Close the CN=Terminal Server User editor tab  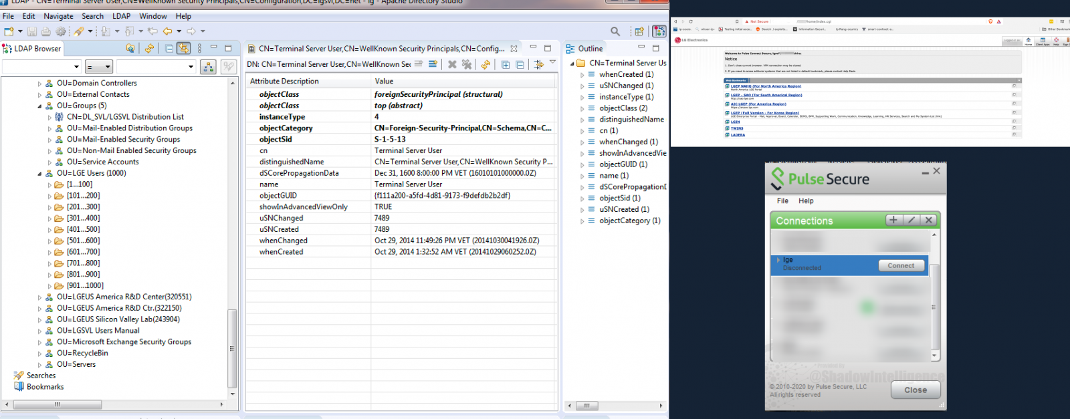(514, 48)
